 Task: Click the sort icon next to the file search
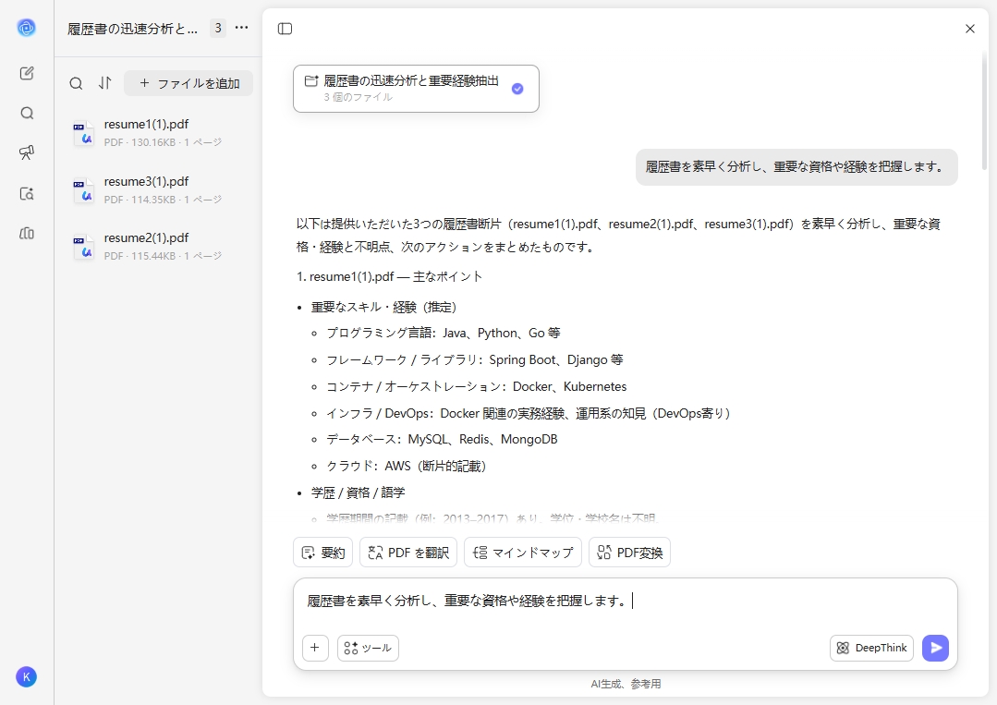[105, 83]
